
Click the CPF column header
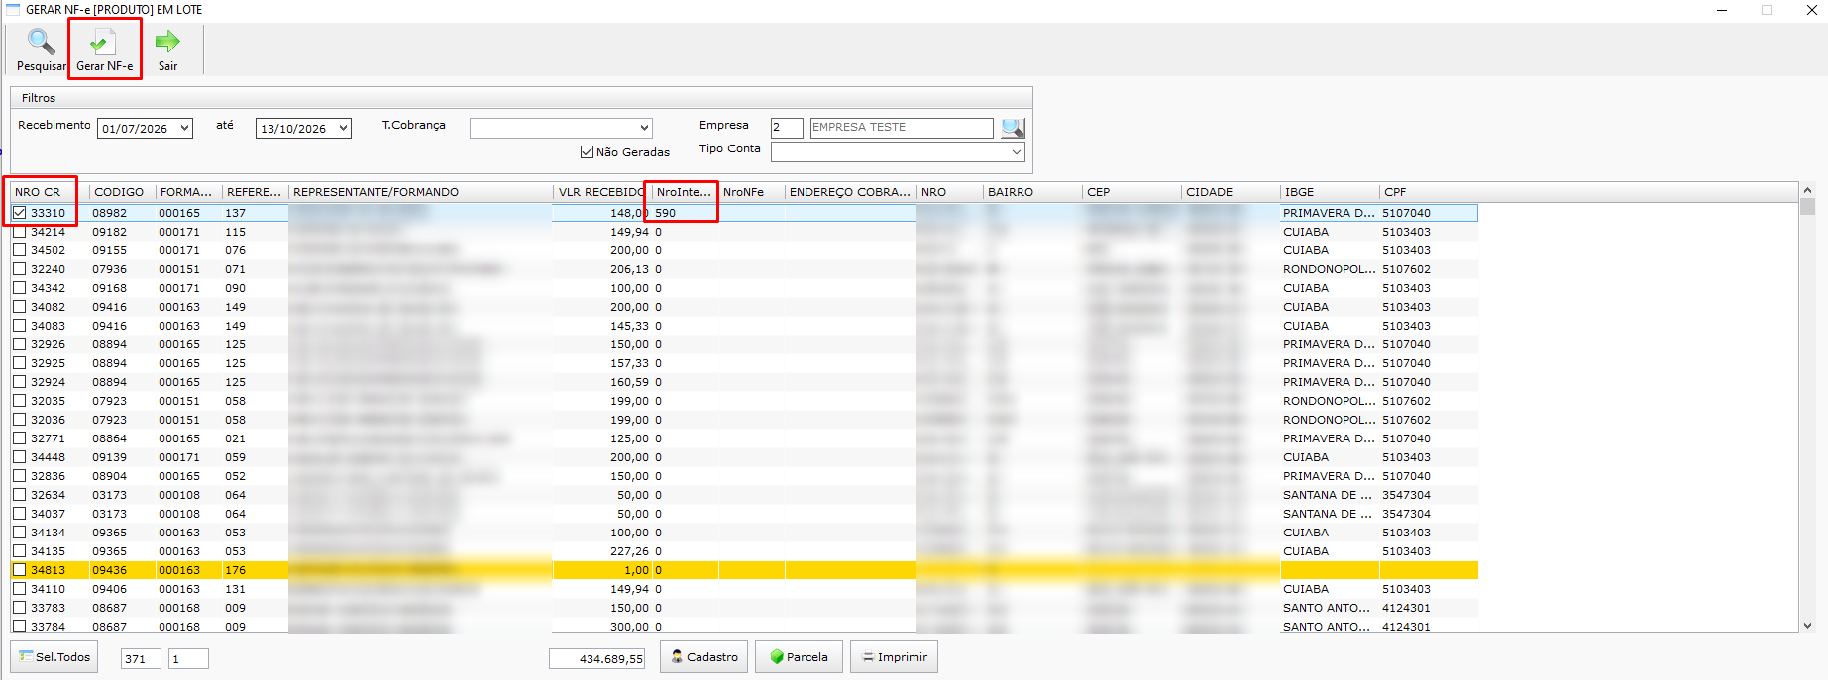(x=1429, y=192)
